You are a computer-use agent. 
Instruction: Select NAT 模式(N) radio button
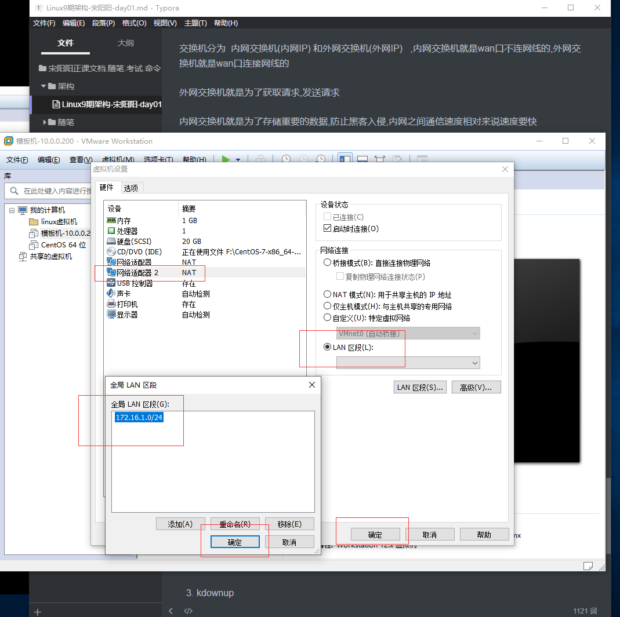327,294
